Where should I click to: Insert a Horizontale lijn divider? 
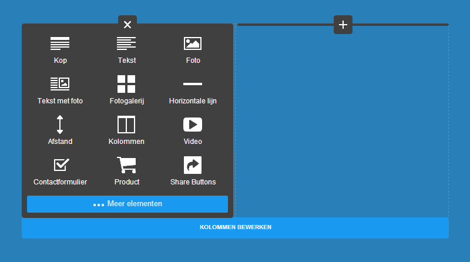(x=193, y=92)
